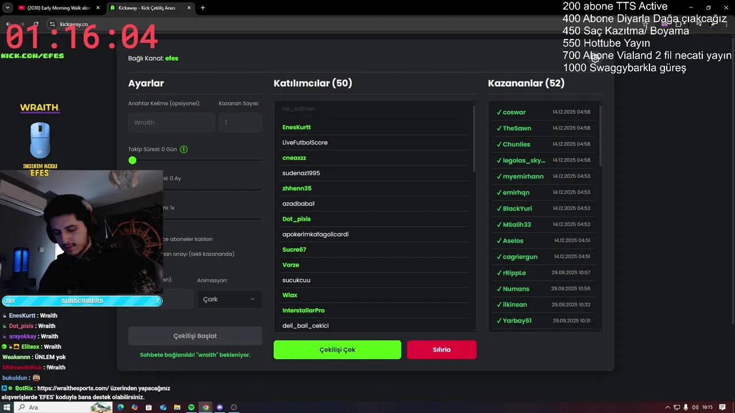
Task: Open Microsoft Store from the taskbar
Action: (149, 407)
